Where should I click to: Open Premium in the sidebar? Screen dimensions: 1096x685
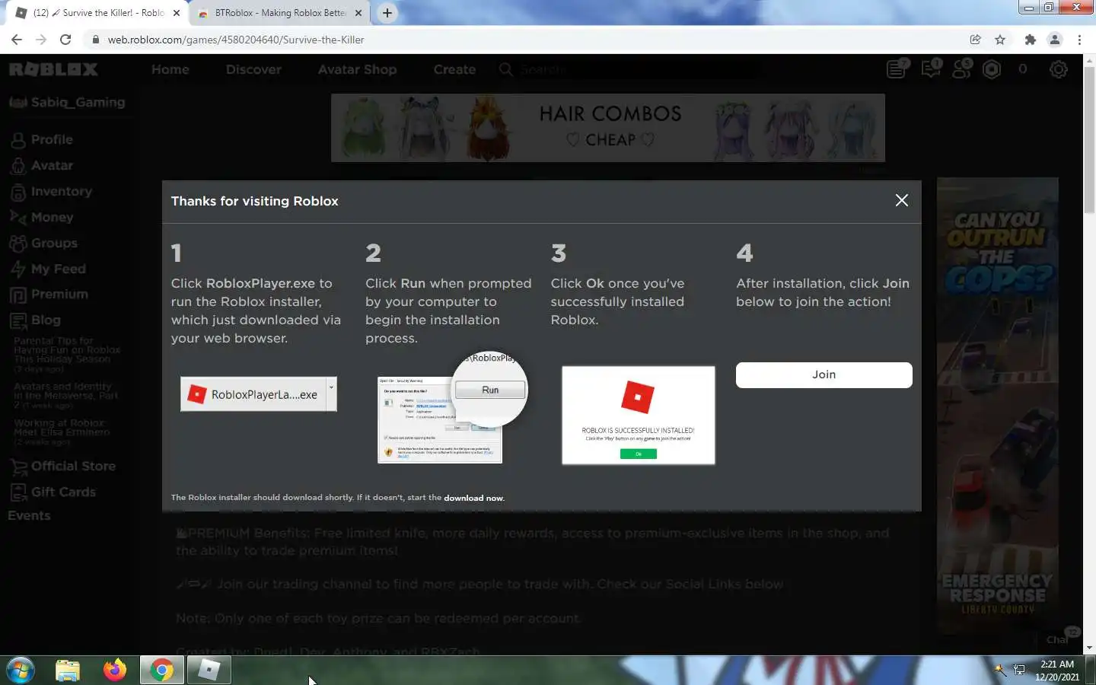[49, 294]
